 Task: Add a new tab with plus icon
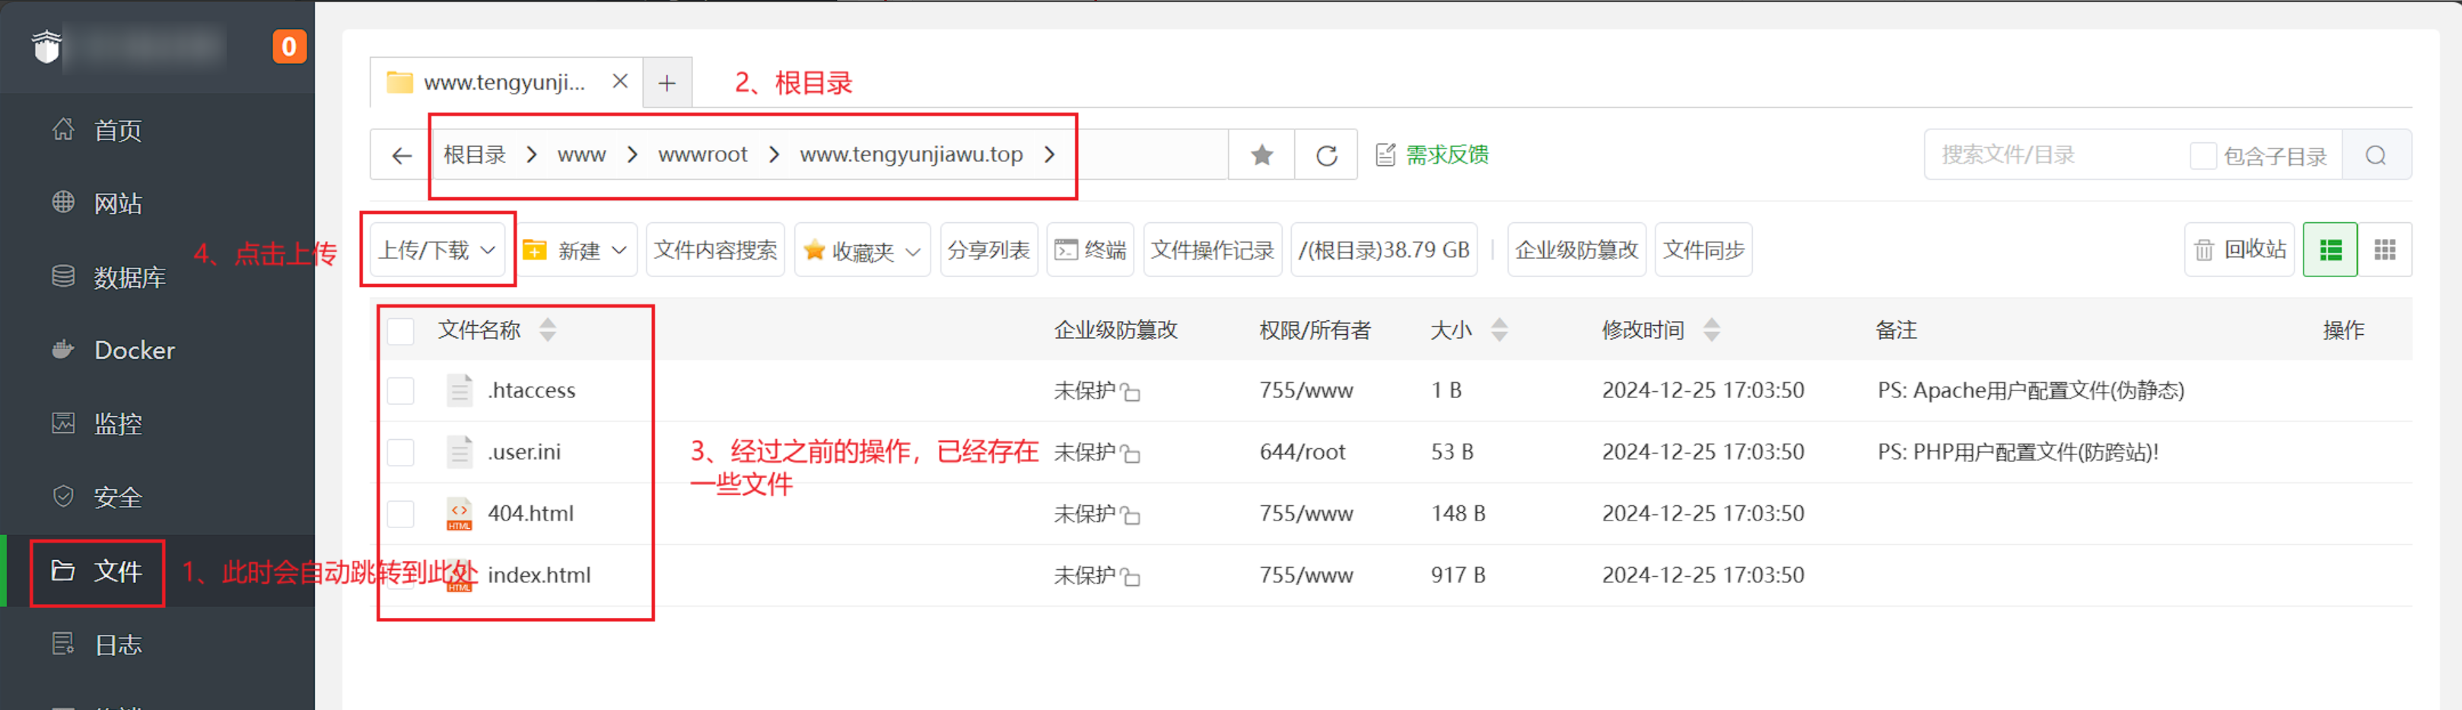tap(667, 83)
